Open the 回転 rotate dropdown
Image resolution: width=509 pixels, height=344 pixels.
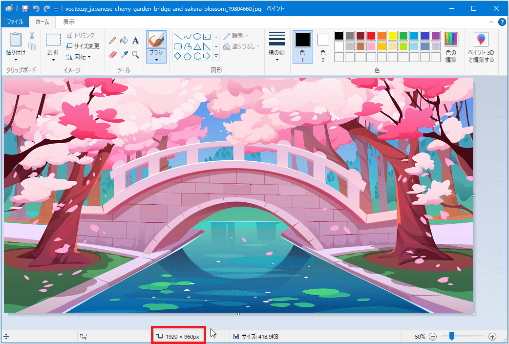(78, 57)
